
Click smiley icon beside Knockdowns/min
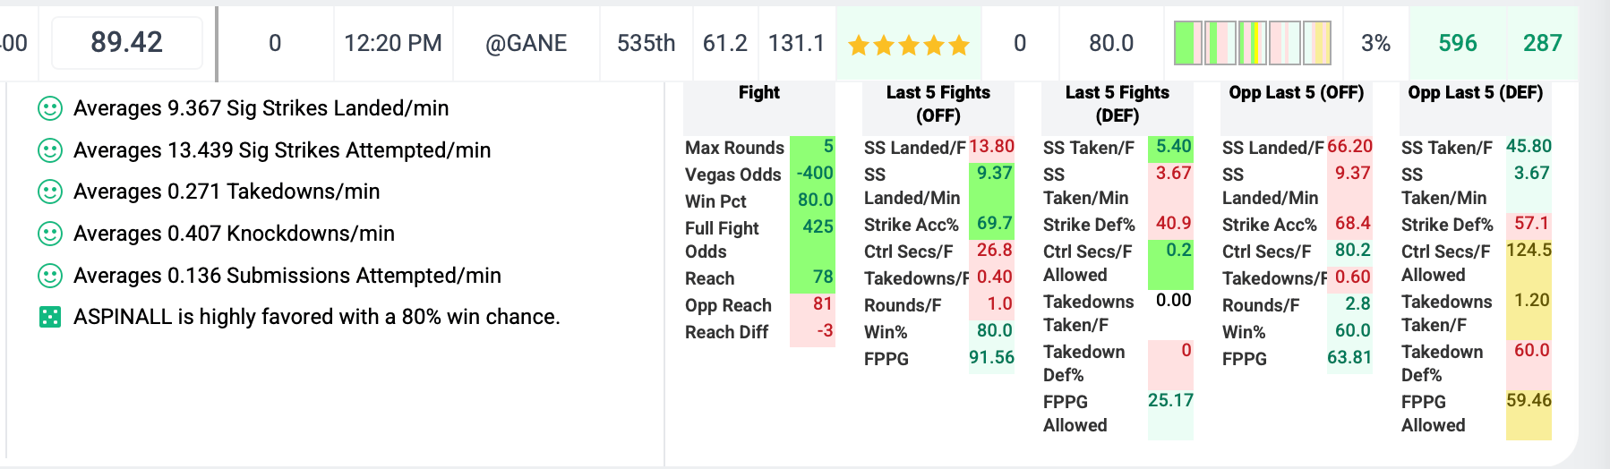tap(50, 234)
